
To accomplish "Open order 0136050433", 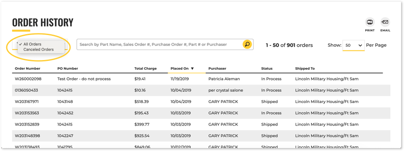I will (27, 90).
